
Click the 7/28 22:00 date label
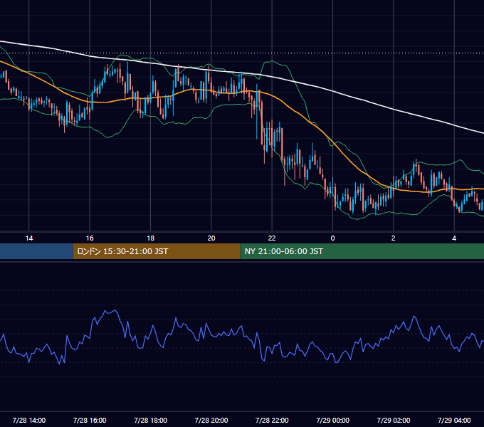pyautogui.click(x=272, y=420)
